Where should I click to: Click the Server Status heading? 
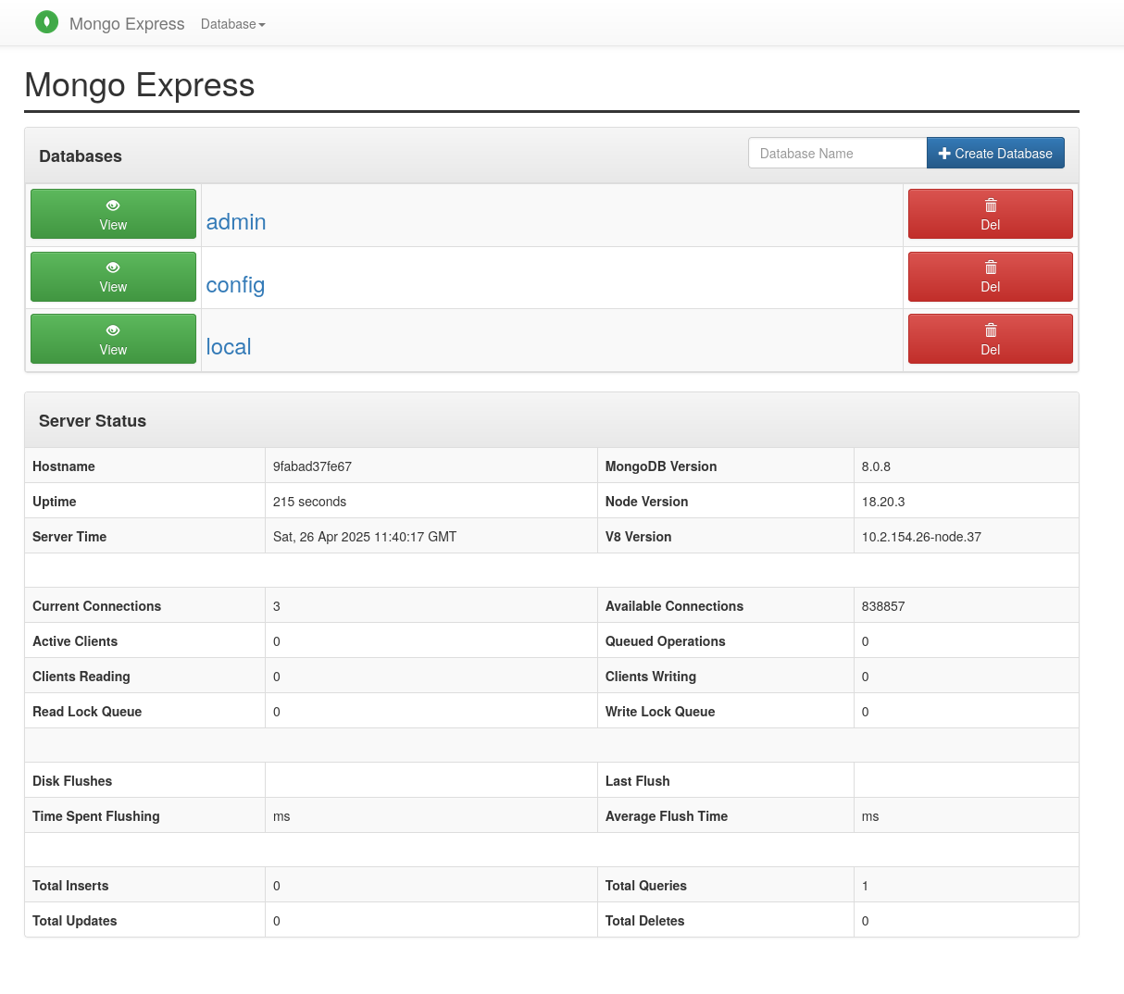93,421
